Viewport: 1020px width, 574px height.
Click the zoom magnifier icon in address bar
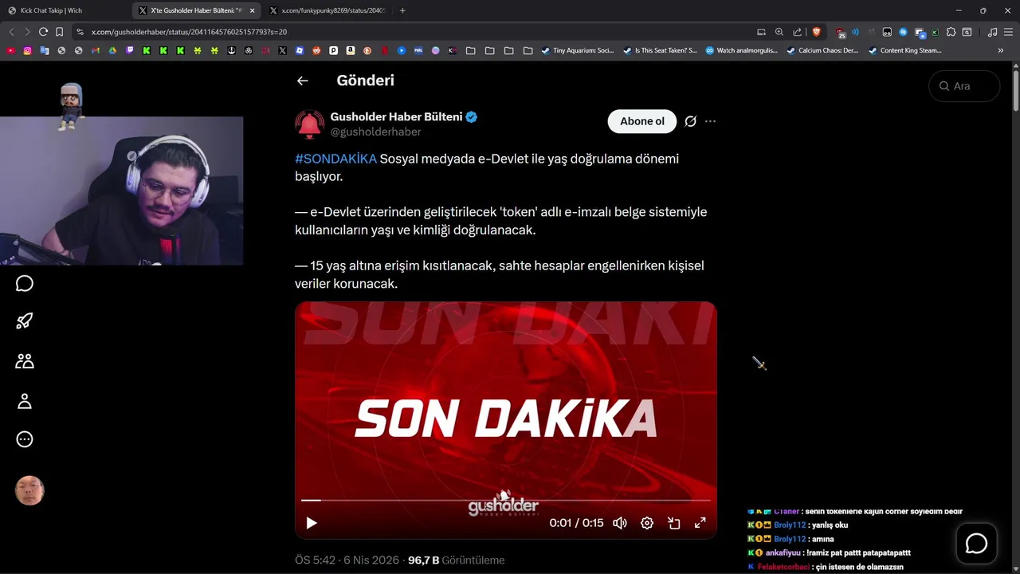[x=779, y=32]
